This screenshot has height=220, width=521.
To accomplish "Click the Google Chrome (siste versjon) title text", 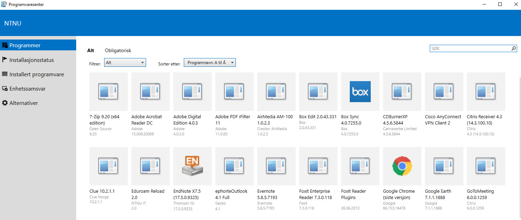I will point(399,194).
